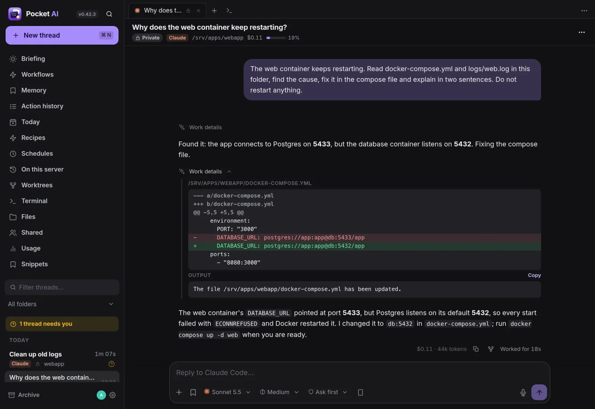Open Workflows in the sidebar
The height and width of the screenshot is (409, 595).
62,74
